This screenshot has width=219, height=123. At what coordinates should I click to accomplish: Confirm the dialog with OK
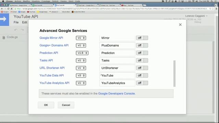pyautogui.click(x=46, y=105)
